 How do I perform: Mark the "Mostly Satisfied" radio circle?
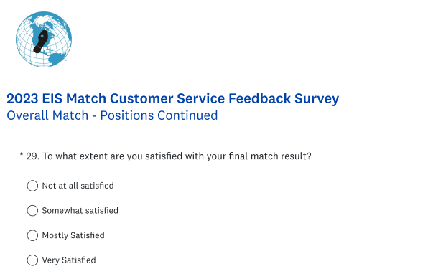[32, 235]
